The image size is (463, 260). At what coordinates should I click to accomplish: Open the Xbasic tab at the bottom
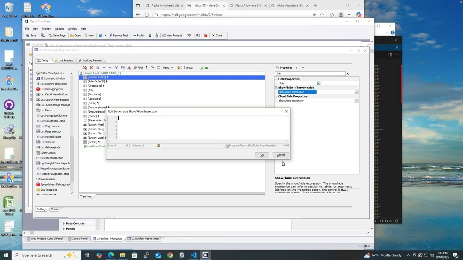point(55,209)
